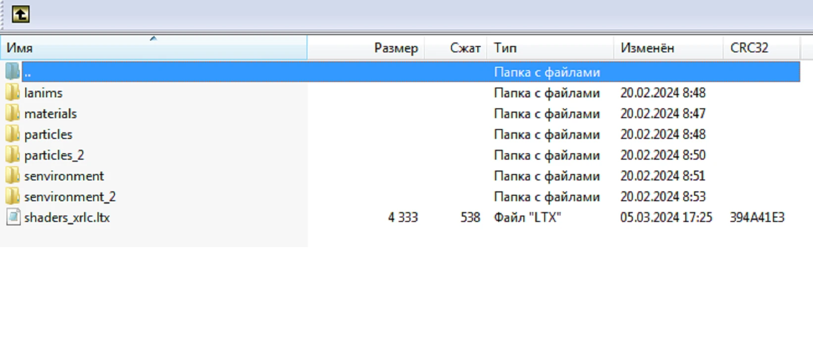Select the 'particles' folder name

49,134
